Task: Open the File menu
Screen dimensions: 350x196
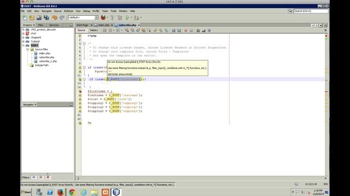Action: pyautogui.click(x=23, y=11)
